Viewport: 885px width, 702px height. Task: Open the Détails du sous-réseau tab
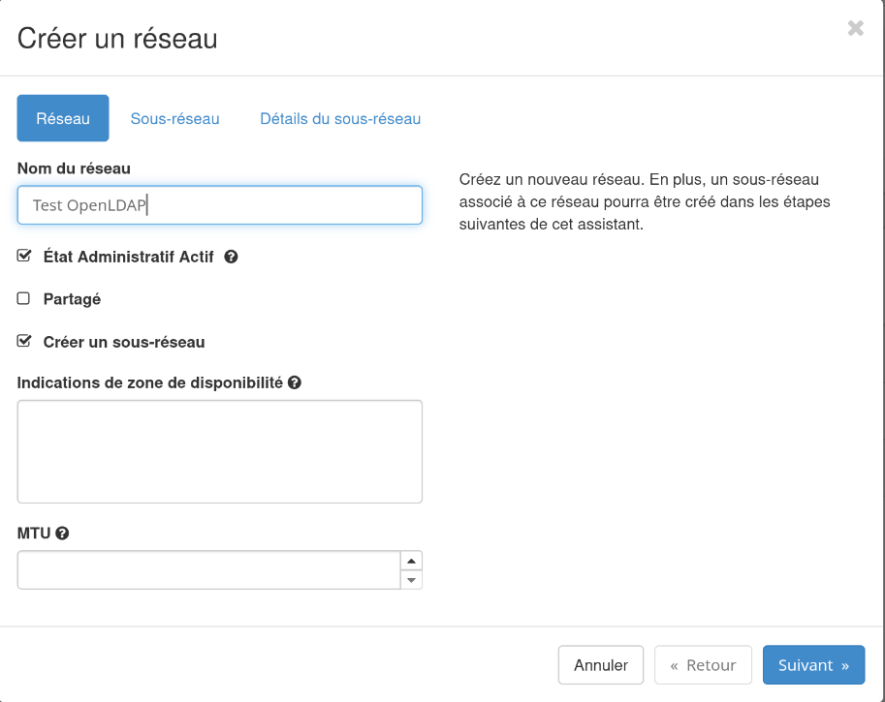(339, 118)
